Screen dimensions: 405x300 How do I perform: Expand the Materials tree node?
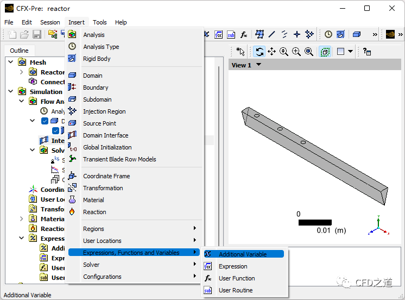pyautogui.click(x=22, y=219)
